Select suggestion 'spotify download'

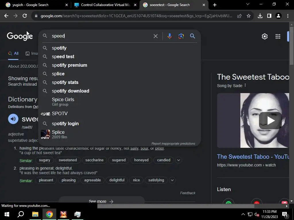(x=120, y=91)
